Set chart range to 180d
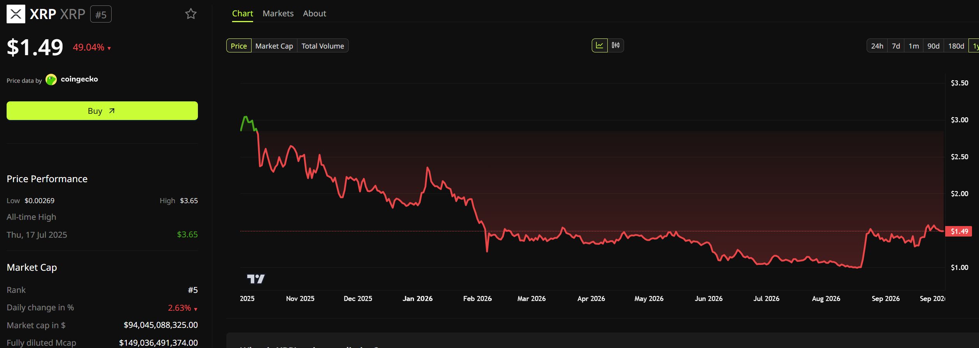The image size is (979, 348). tap(956, 46)
